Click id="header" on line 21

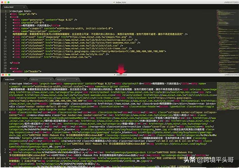(33, 71)
